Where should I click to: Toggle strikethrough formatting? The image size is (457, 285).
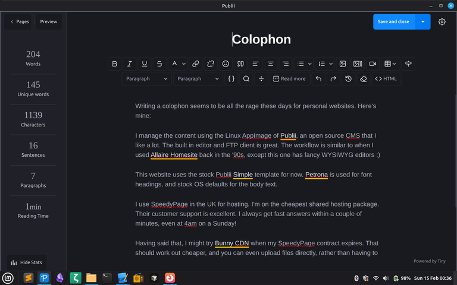tap(159, 64)
